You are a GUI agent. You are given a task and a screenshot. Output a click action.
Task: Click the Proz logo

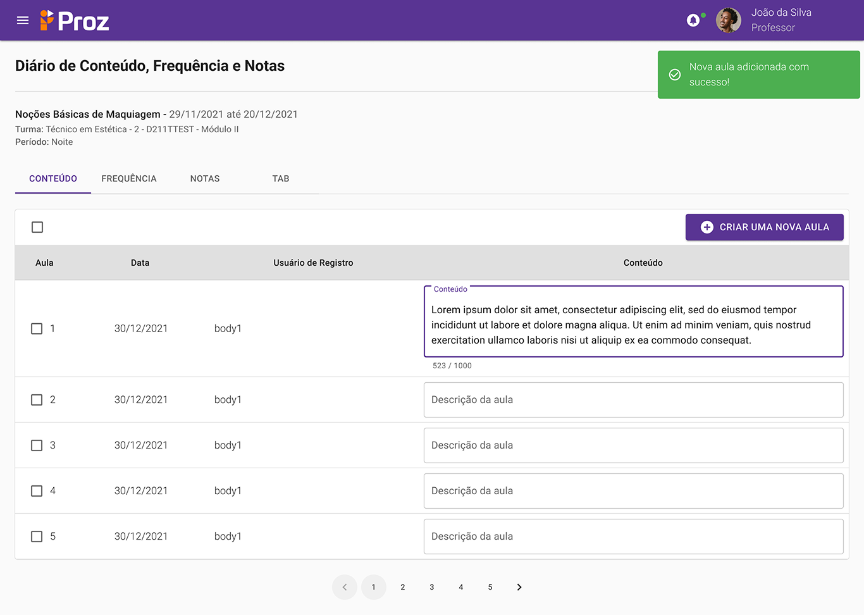[75, 21]
